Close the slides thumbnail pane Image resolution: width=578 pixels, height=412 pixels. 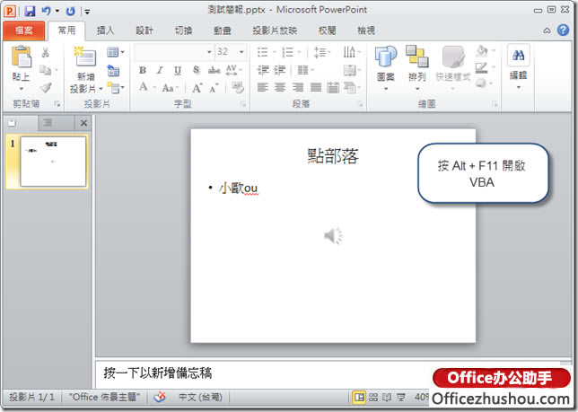[83, 123]
